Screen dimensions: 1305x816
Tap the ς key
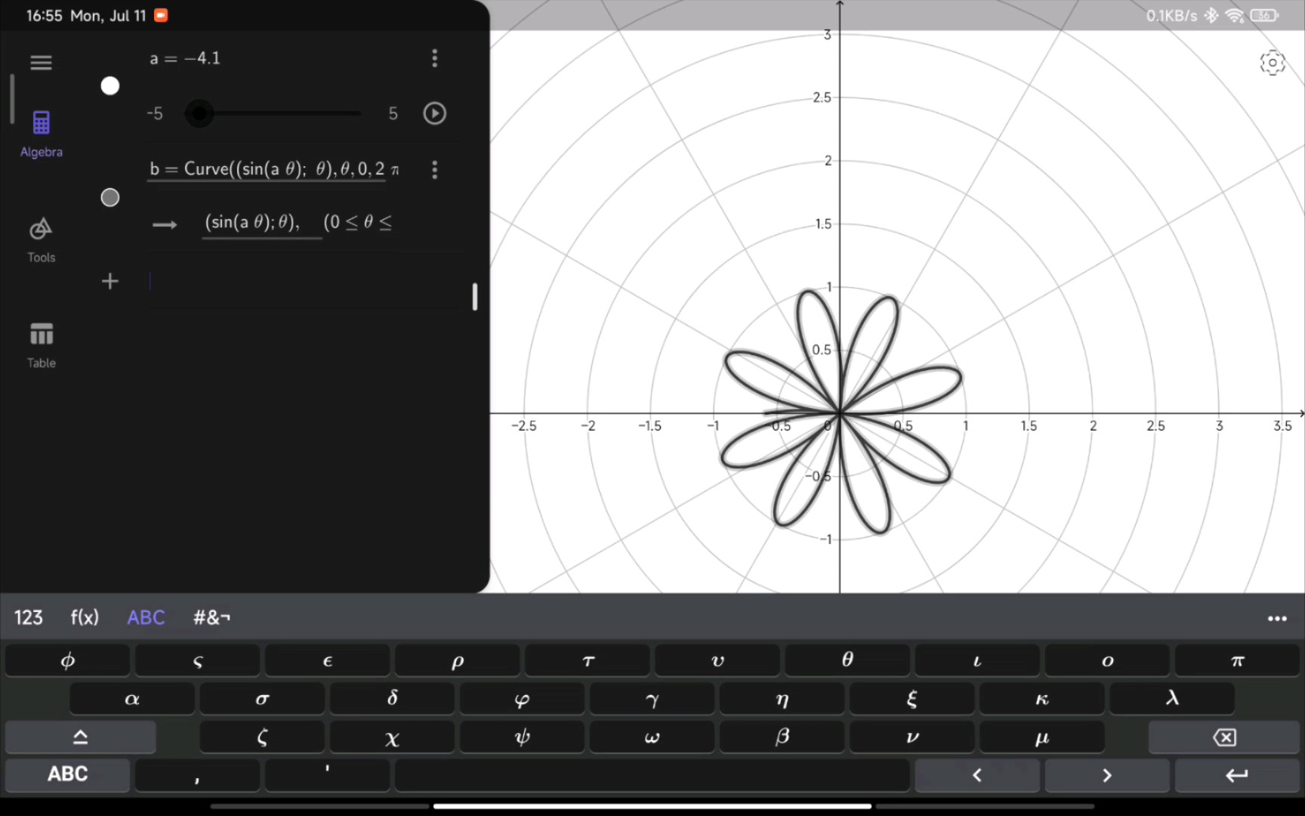point(198,660)
